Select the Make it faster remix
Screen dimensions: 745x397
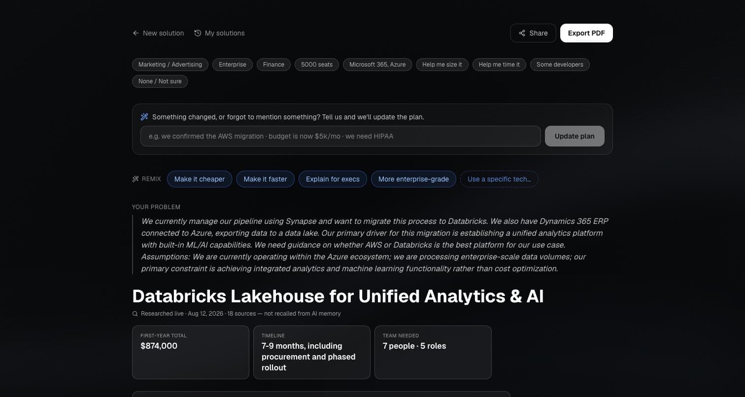pyautogui.click(x=265, y=179)
